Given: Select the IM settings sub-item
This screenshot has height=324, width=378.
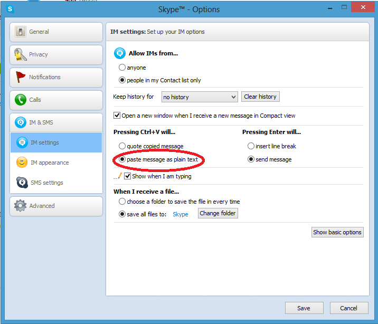Looking at the screenshot, I should coord(56,142).
